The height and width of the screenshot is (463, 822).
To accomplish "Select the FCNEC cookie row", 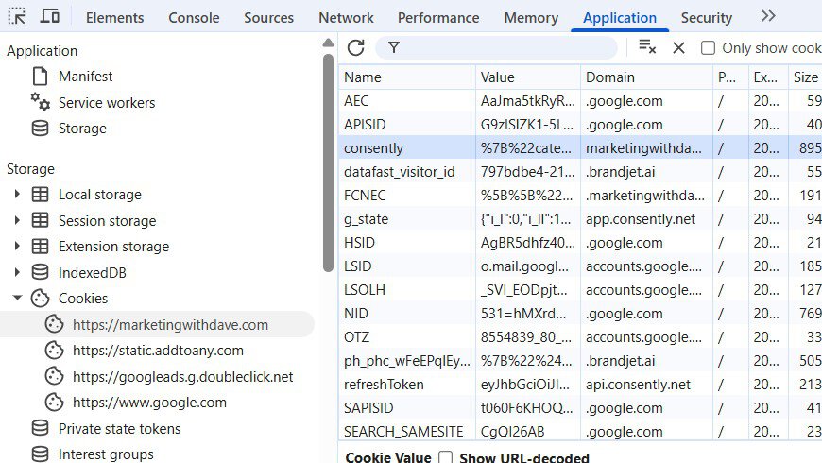I will [x=580, y=195].
